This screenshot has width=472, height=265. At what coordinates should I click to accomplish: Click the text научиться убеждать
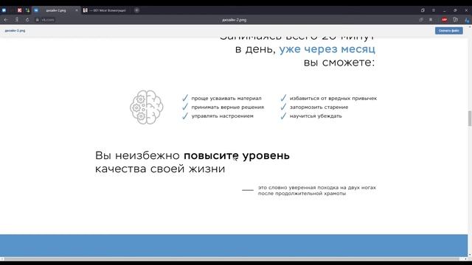click(316, 116)
